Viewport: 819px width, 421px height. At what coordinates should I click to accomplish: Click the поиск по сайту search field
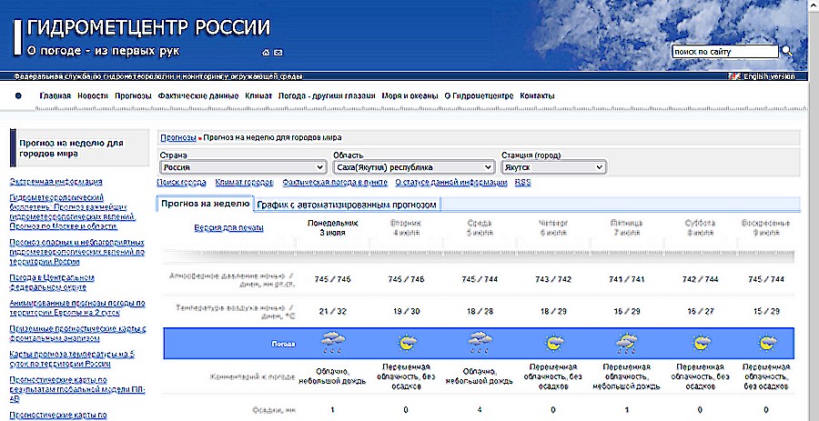[725, 52]
